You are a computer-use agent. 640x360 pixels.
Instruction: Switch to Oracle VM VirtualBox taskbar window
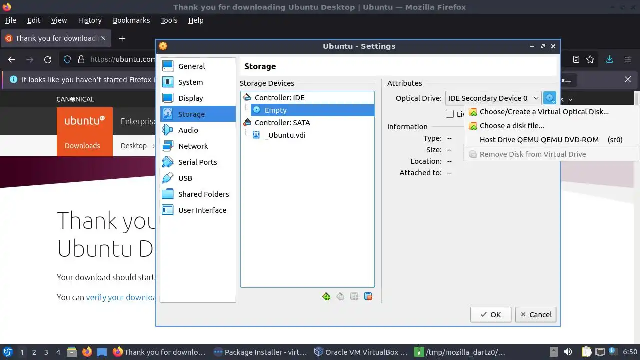point(361,352)
